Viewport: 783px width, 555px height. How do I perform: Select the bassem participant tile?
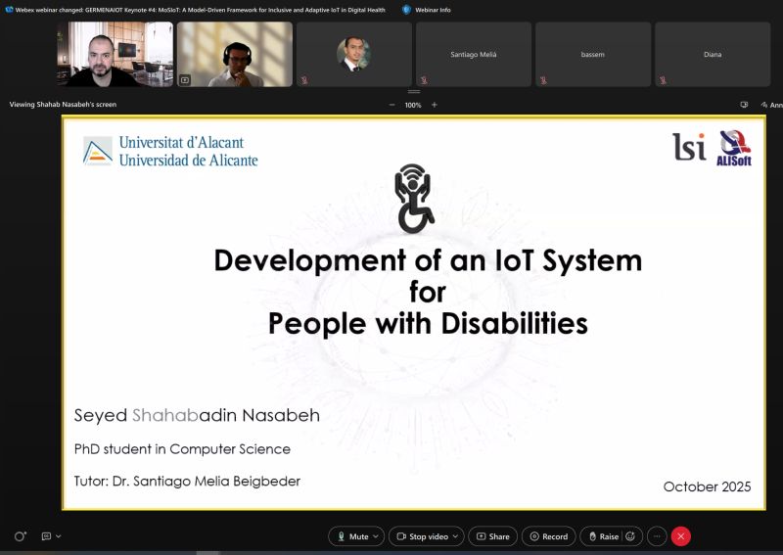pos(593,54)
